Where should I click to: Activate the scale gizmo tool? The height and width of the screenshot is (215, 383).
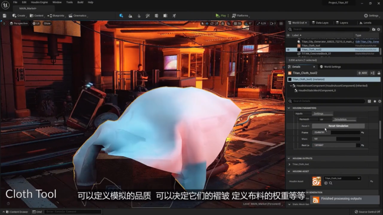pos(216,23)
